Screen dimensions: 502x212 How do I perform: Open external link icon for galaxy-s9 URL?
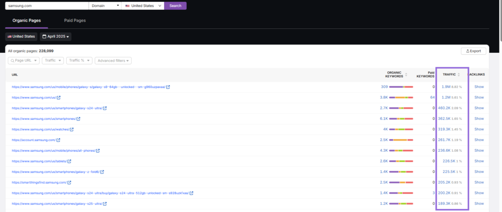click(168, 87)
